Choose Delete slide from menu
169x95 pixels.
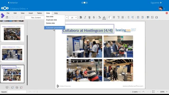55,23
